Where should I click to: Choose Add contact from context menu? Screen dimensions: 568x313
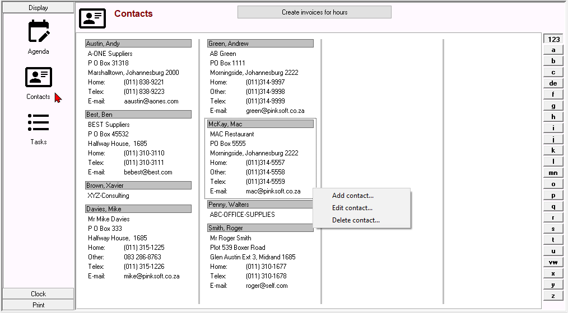353,196
